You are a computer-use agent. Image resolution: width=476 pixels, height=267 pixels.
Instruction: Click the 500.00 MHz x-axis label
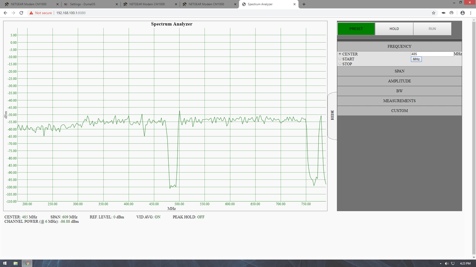pos(179,204)
